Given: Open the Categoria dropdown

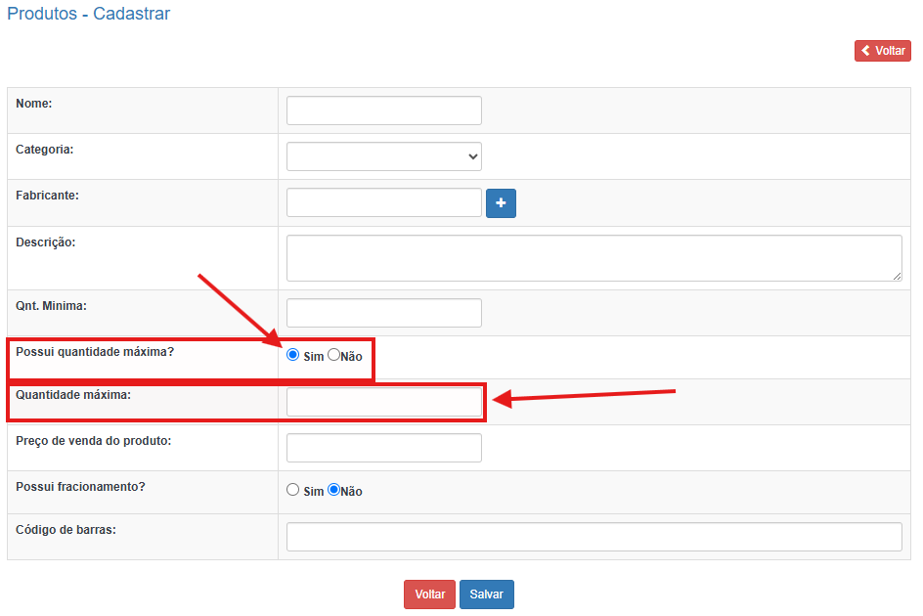Looking at the screenshot, I should point(383,156).
